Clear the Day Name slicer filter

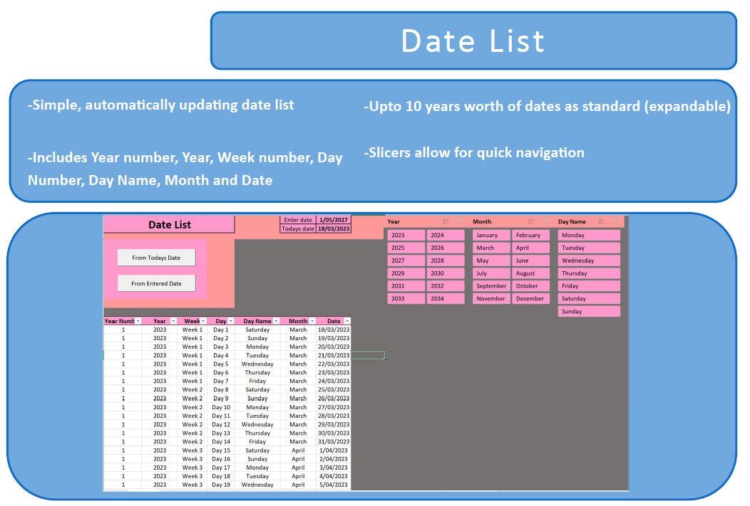point(614,221)
